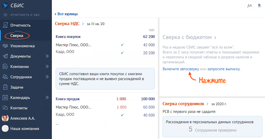Expand the Документы submenu arrows
This screenshot has width=265, height=139.
(47, 56)
